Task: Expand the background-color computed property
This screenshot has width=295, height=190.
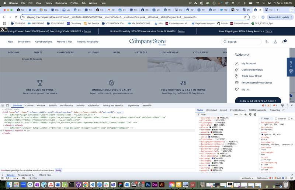Action: 260,124
